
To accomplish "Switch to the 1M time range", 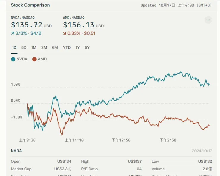I will pos(34,48).
